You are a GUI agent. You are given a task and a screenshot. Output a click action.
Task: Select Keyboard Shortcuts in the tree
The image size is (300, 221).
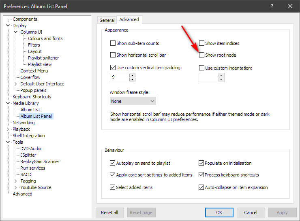coord(32,97)
